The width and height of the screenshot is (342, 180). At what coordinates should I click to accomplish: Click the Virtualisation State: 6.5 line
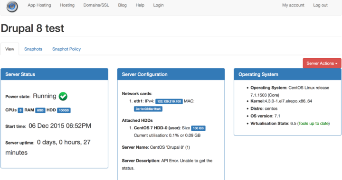tap(290, 124)
